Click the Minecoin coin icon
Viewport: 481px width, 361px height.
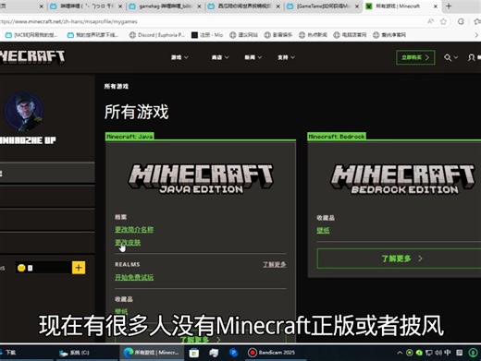point(21,268)
